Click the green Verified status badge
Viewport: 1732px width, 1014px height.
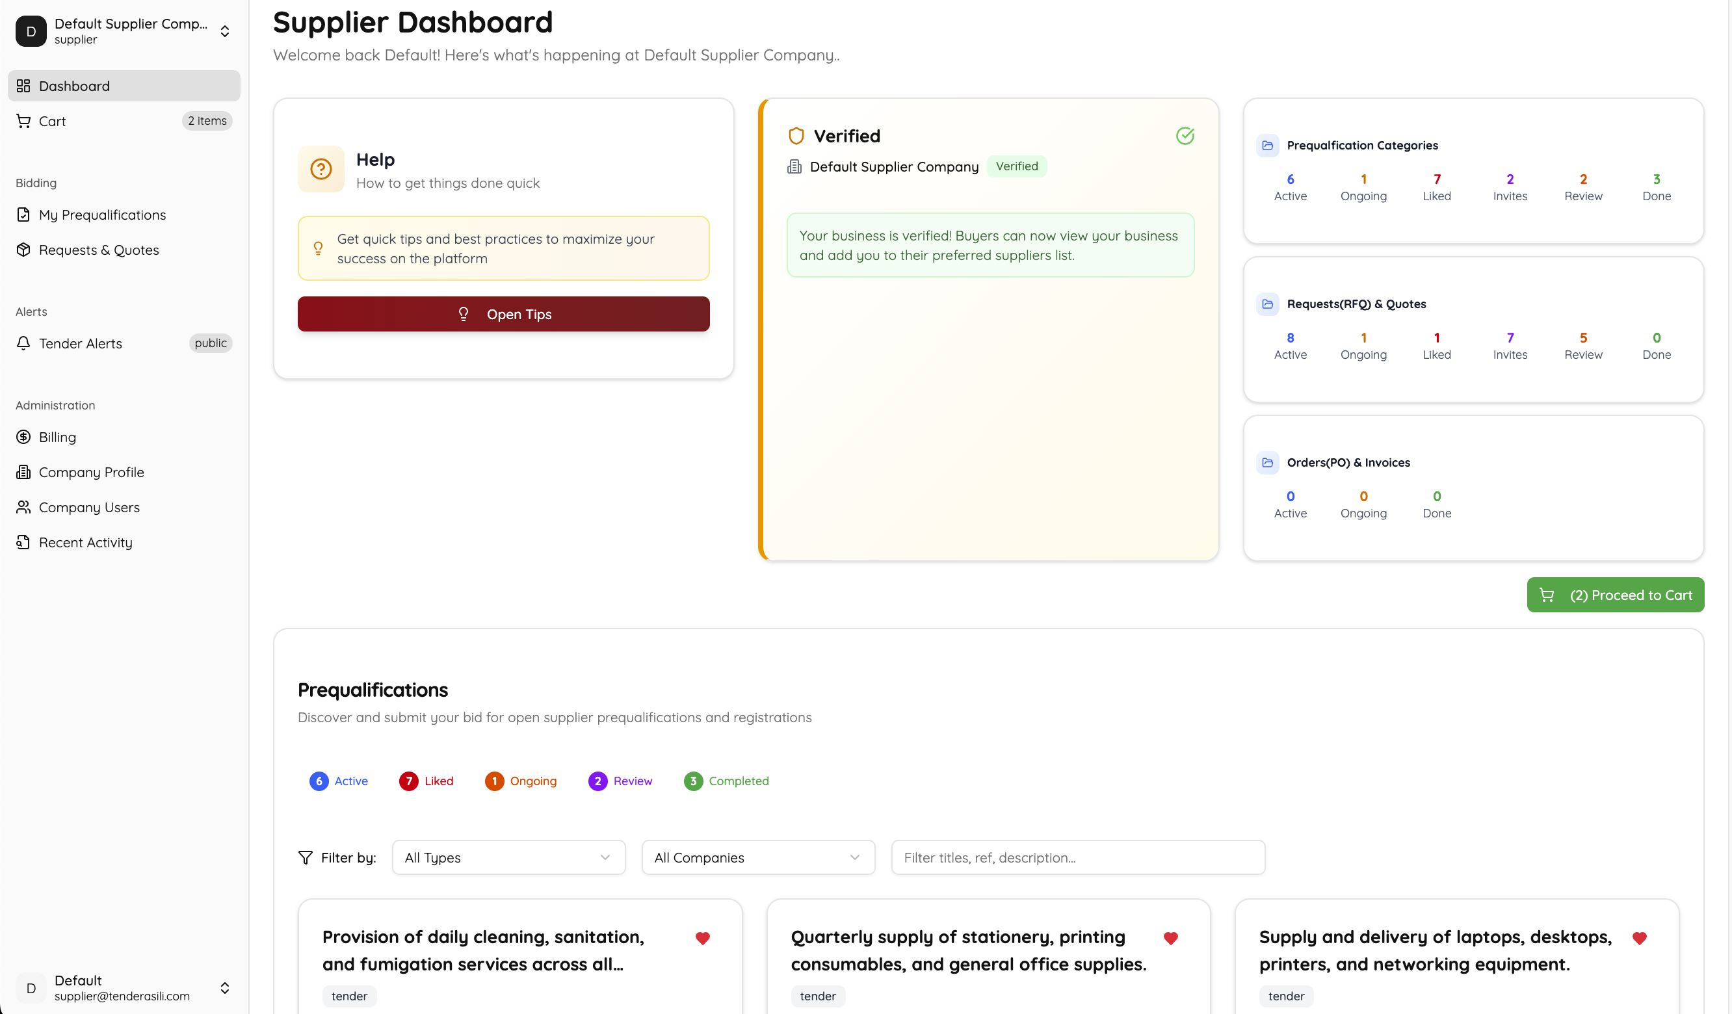(1017, 166)
